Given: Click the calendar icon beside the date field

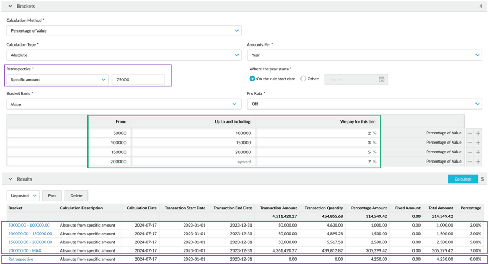Looking at the screenshot, I should pyautogui.click(x=381, y=80).
